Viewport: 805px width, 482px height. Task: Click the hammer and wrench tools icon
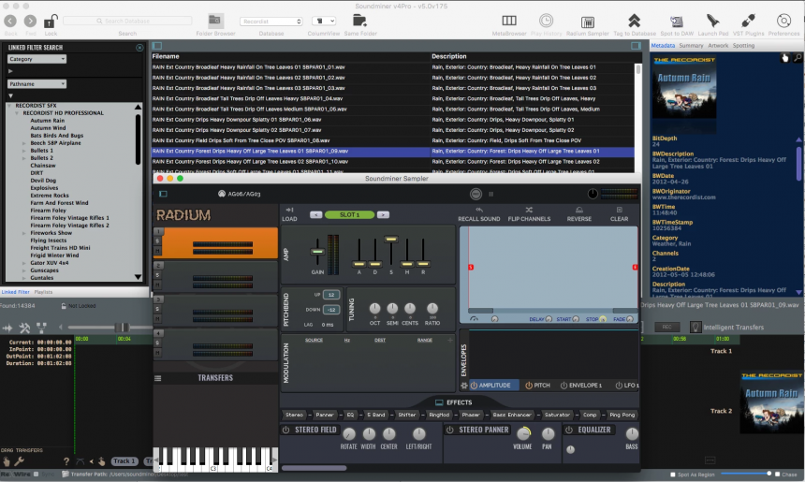click(24, 328)
